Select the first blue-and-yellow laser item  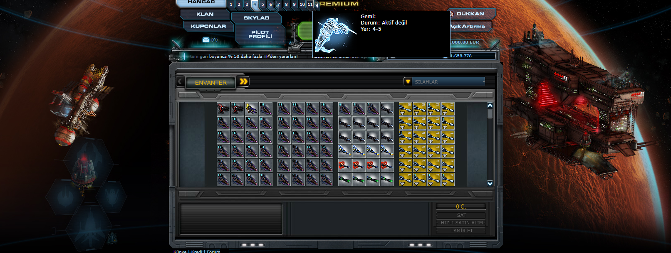tap(345, 151)
